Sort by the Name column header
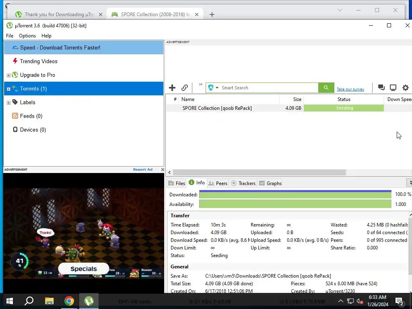 pos(229,99)
